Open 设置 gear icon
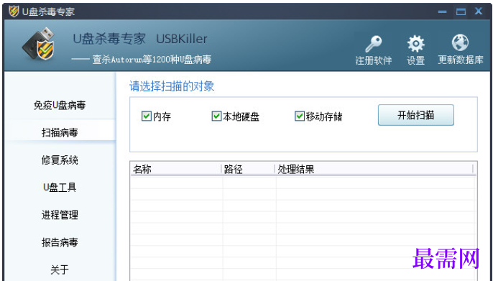 [x=415, y=44]
